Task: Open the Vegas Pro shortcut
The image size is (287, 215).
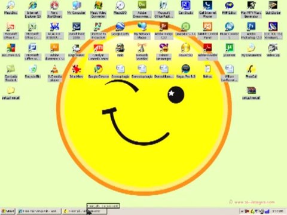Action: click(x=185, y=71)
